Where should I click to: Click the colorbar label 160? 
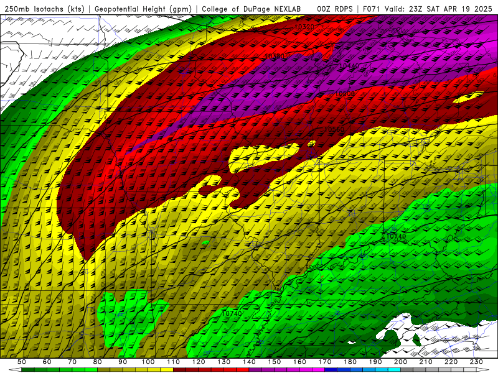pos(299,362)
